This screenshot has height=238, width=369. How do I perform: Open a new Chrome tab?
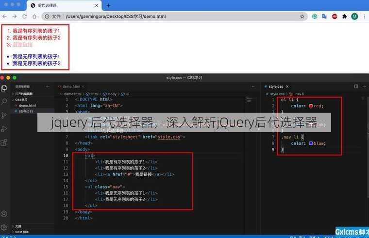coord(108,5)
